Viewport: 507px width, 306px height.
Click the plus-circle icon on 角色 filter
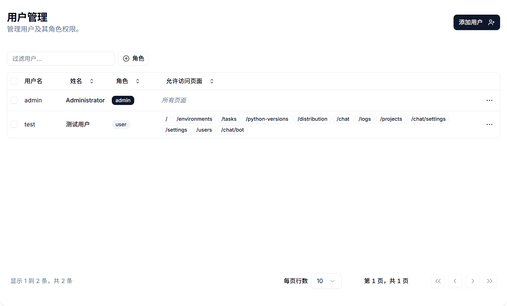point(126,59)
